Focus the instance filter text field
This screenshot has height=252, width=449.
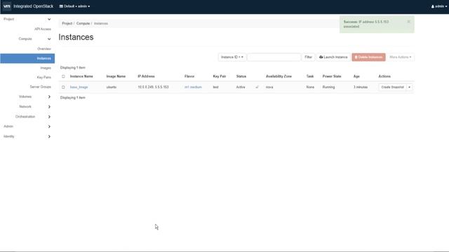pyautogui.click(x=274, y=57)
